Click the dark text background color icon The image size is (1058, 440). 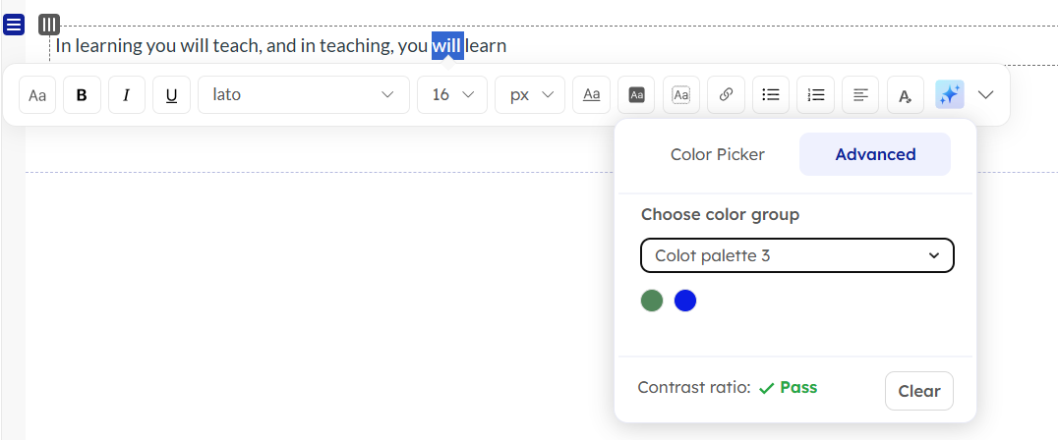tap(636, 95)
